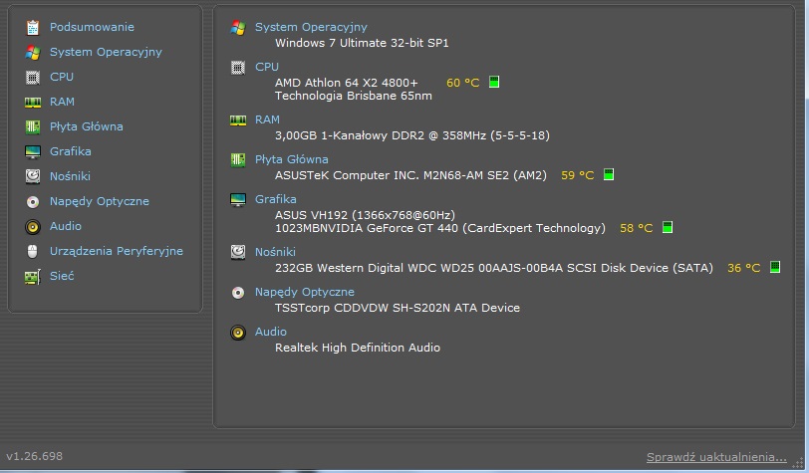Click the 3,00GB 1-Kanałowy DDR2 text
Viewport: 809px width, 473px height.
point(412,135)
